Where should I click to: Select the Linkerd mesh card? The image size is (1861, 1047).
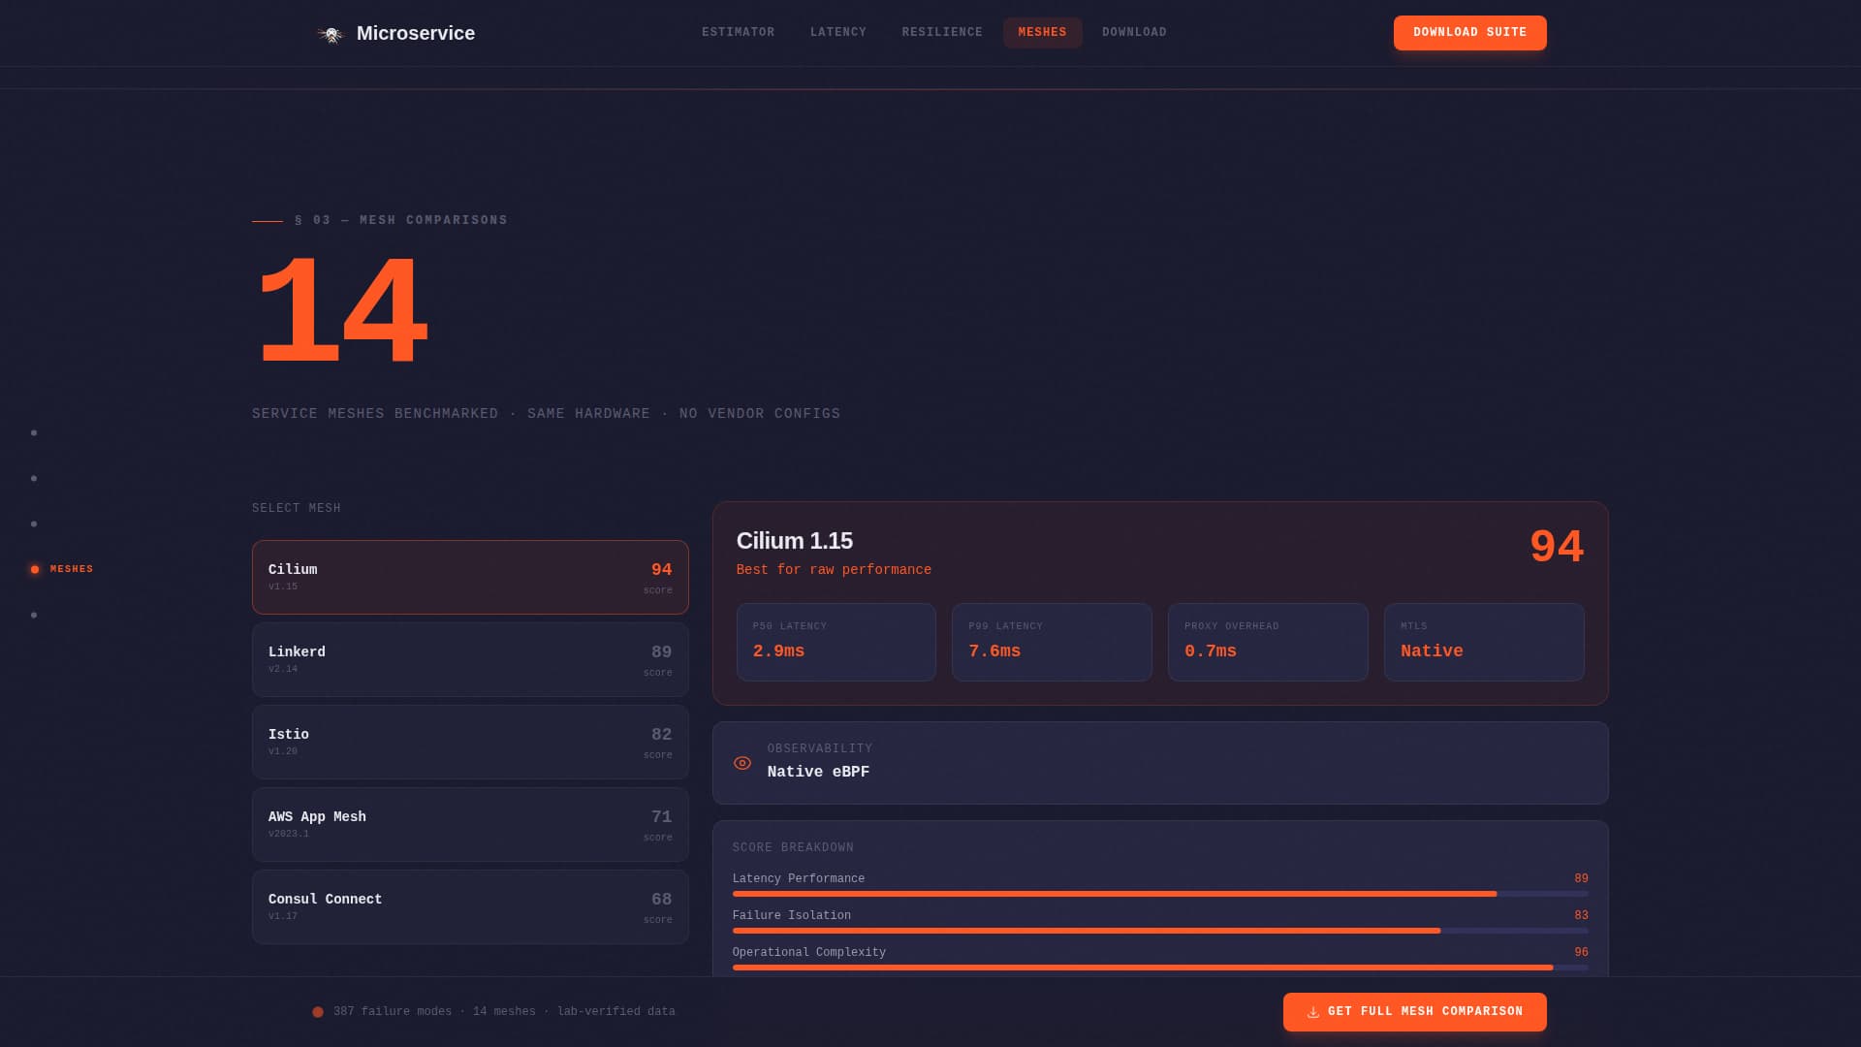click(470, 659)
